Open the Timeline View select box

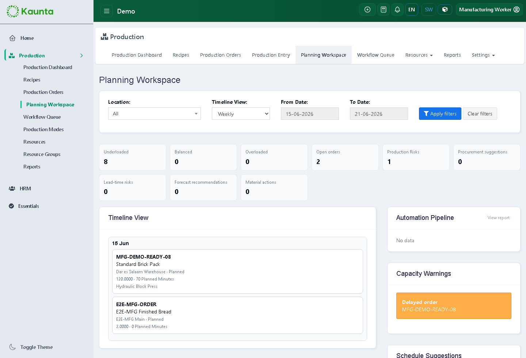pos(241,114)
